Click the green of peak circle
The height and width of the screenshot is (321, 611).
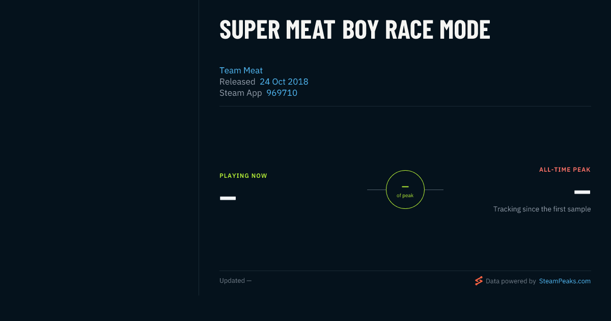point(405,190)
